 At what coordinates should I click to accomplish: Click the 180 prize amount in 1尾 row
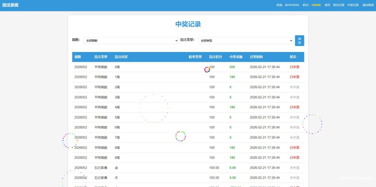point(232,77)
